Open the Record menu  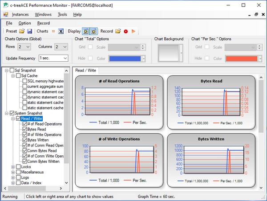44,23
